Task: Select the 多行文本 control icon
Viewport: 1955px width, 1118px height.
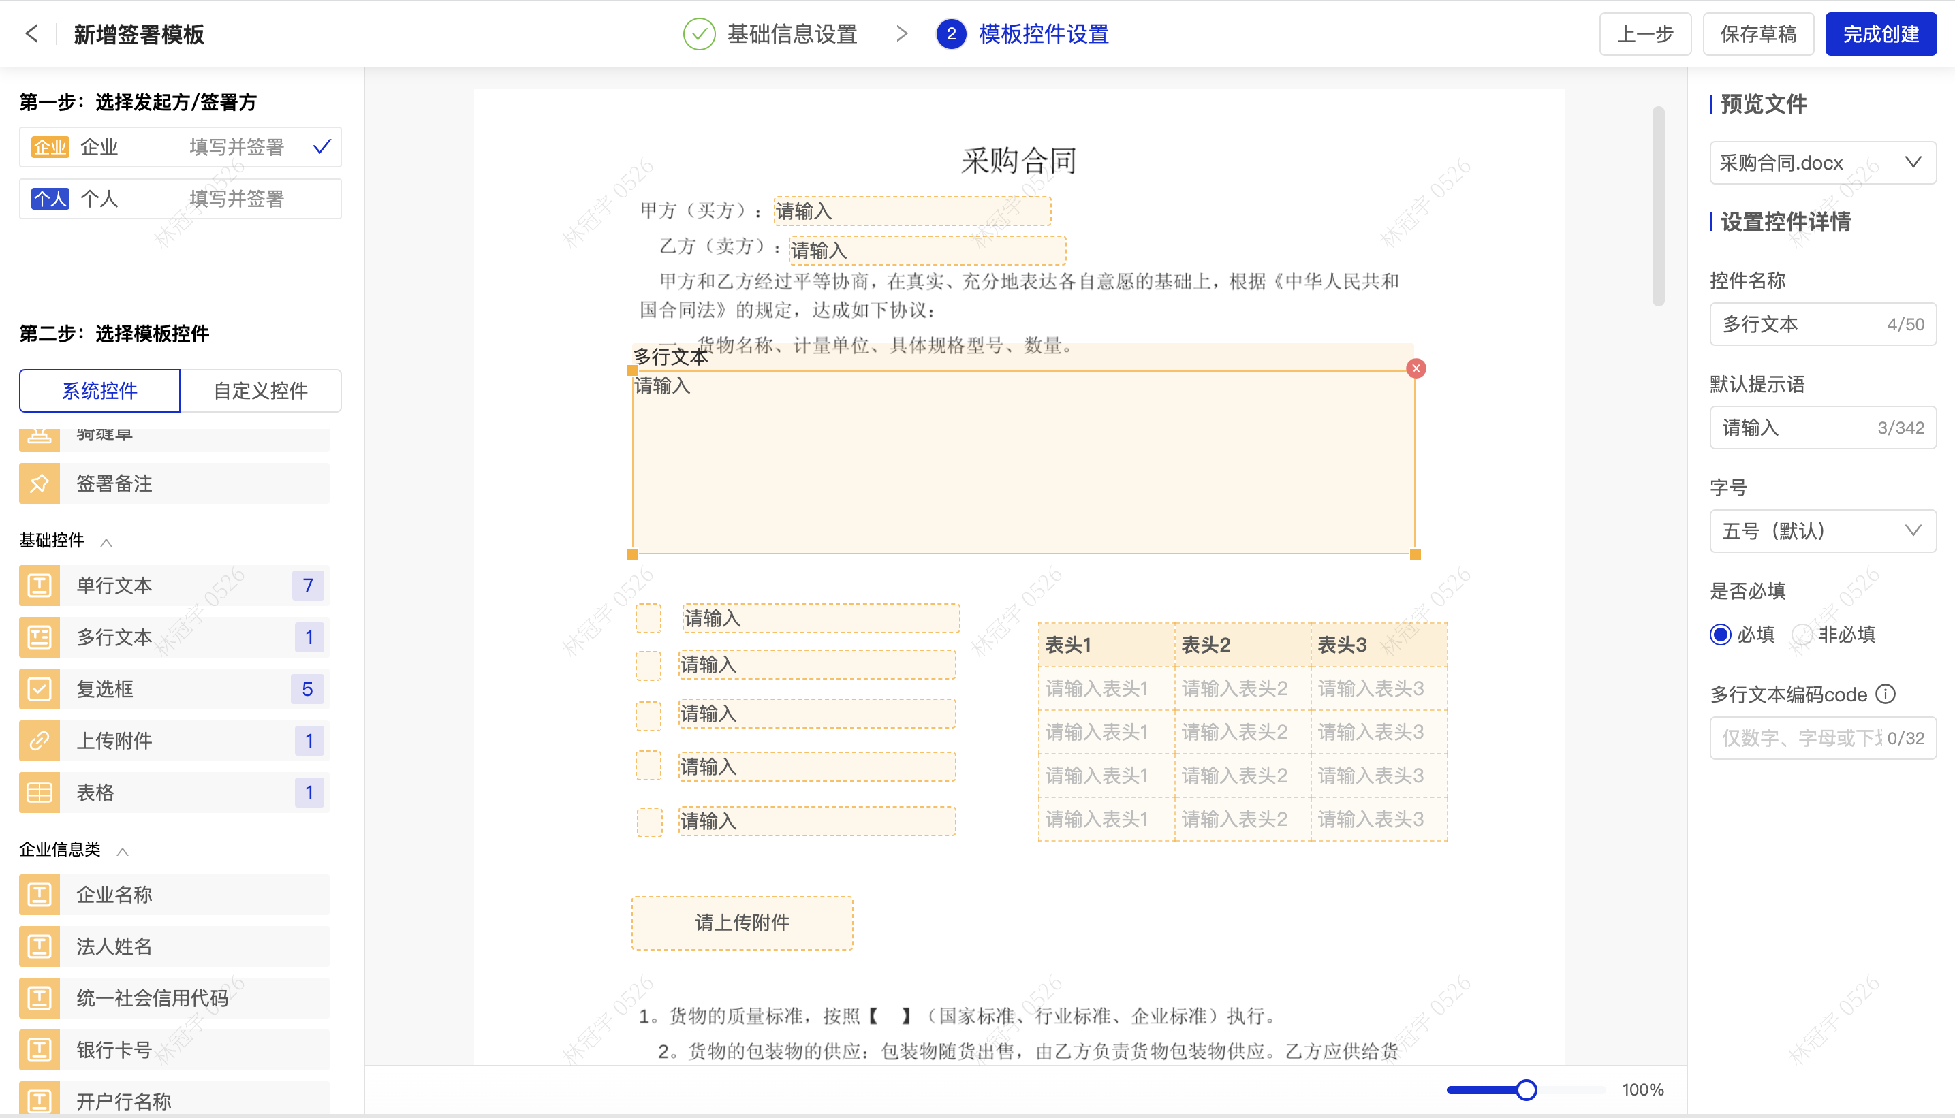Action: (x=40, y=637)
